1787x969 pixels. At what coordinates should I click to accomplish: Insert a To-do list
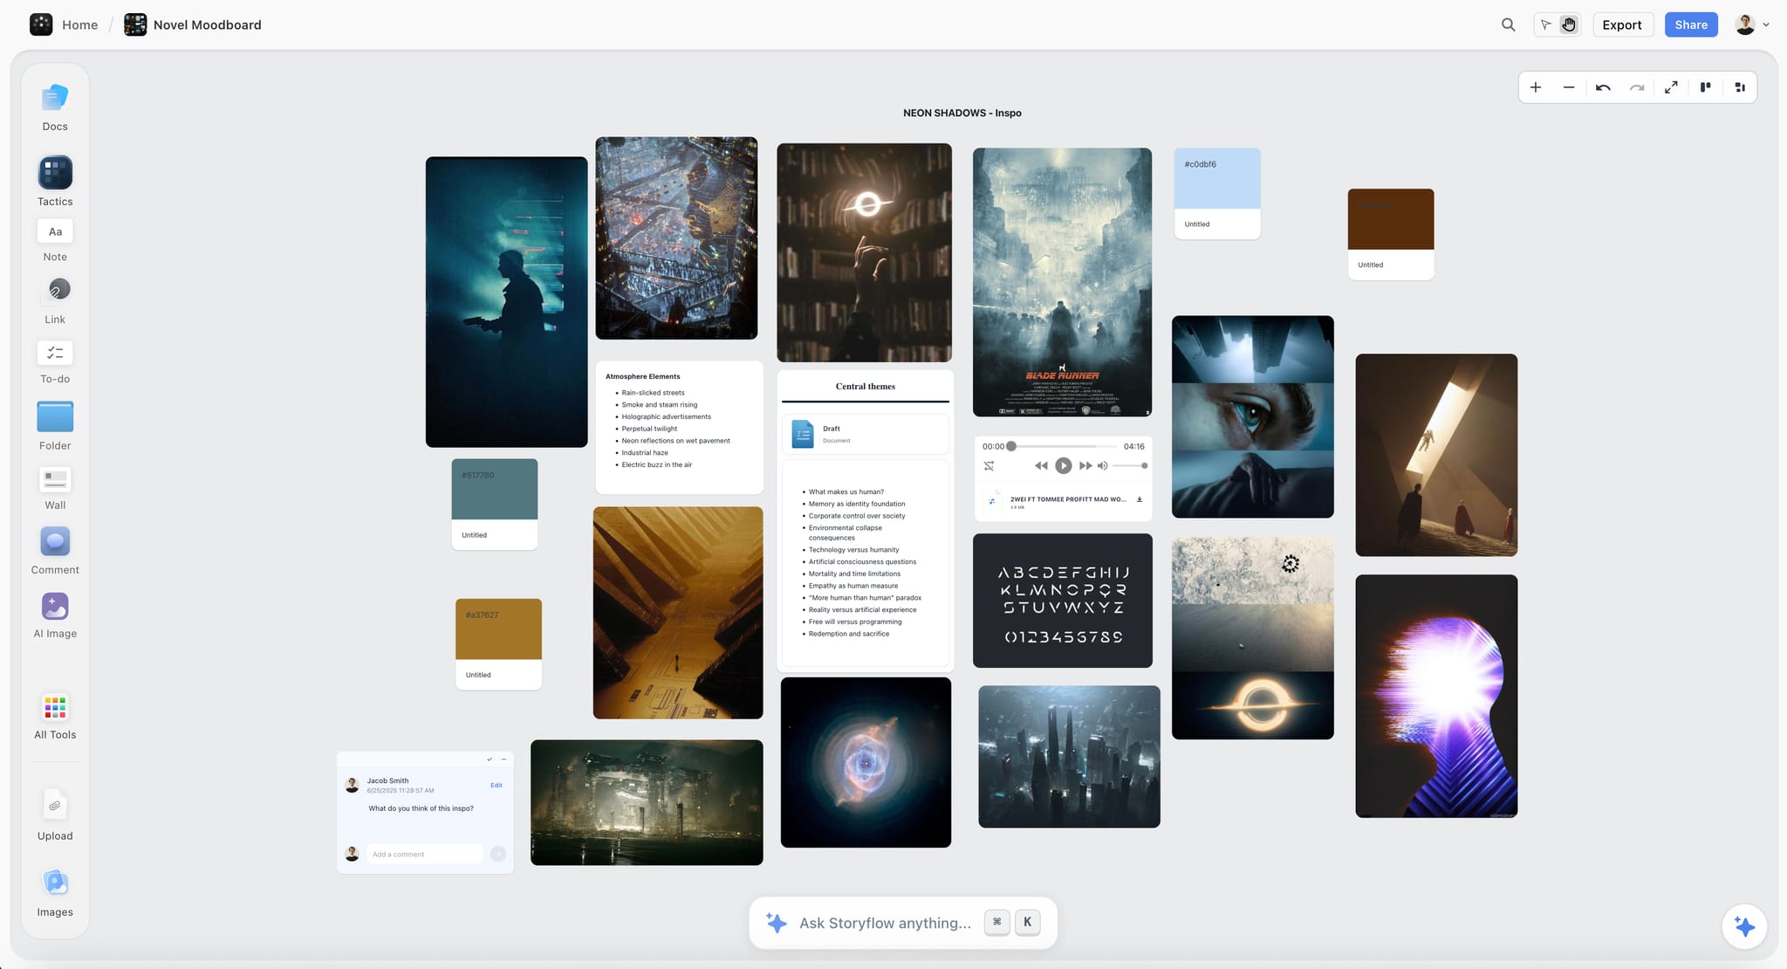coord(55,361)
